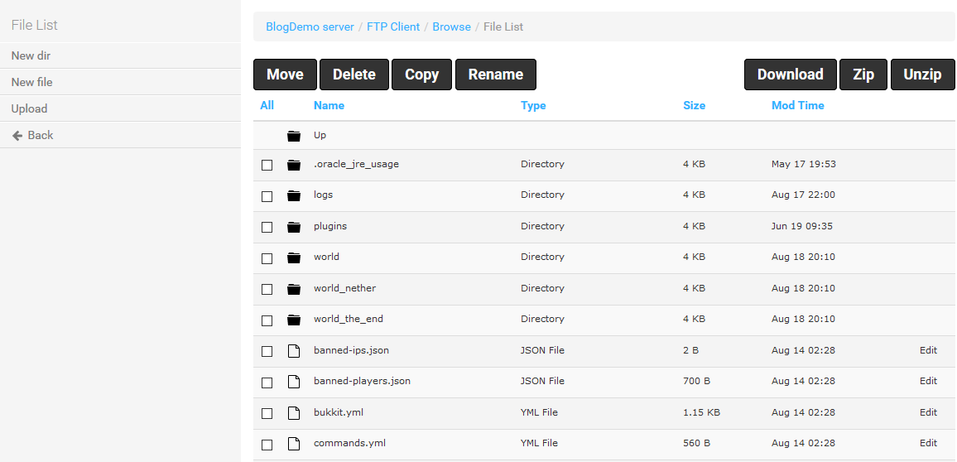The height and width of the screenshot is (462, 957).
Task: Select the bukkit.yml checkbox
Action: coord(267,414)
